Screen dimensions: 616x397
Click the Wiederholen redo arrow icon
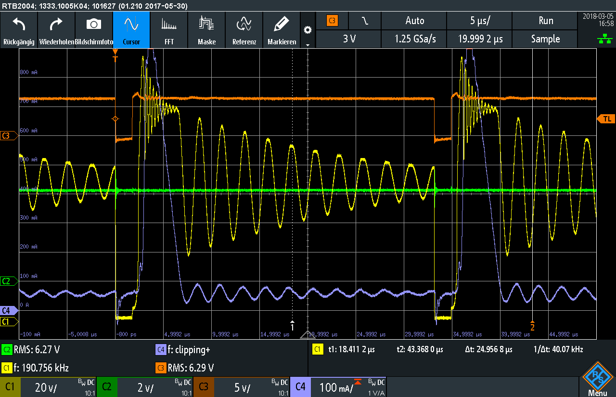pos(56,24)
